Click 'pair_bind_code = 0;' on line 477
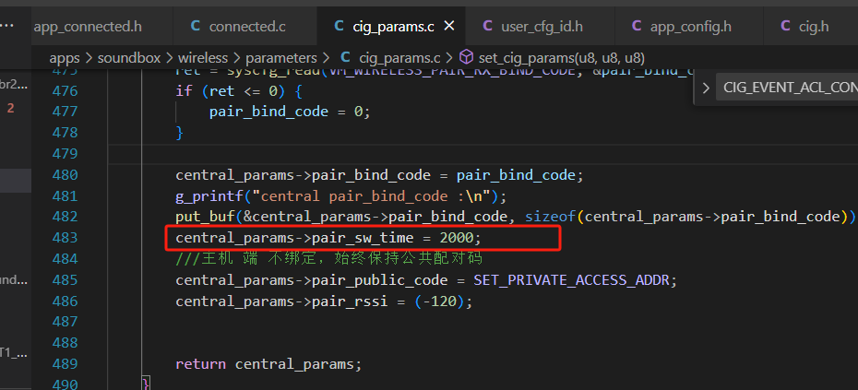This screenshot has height=390, width=858. pos(290,112)
